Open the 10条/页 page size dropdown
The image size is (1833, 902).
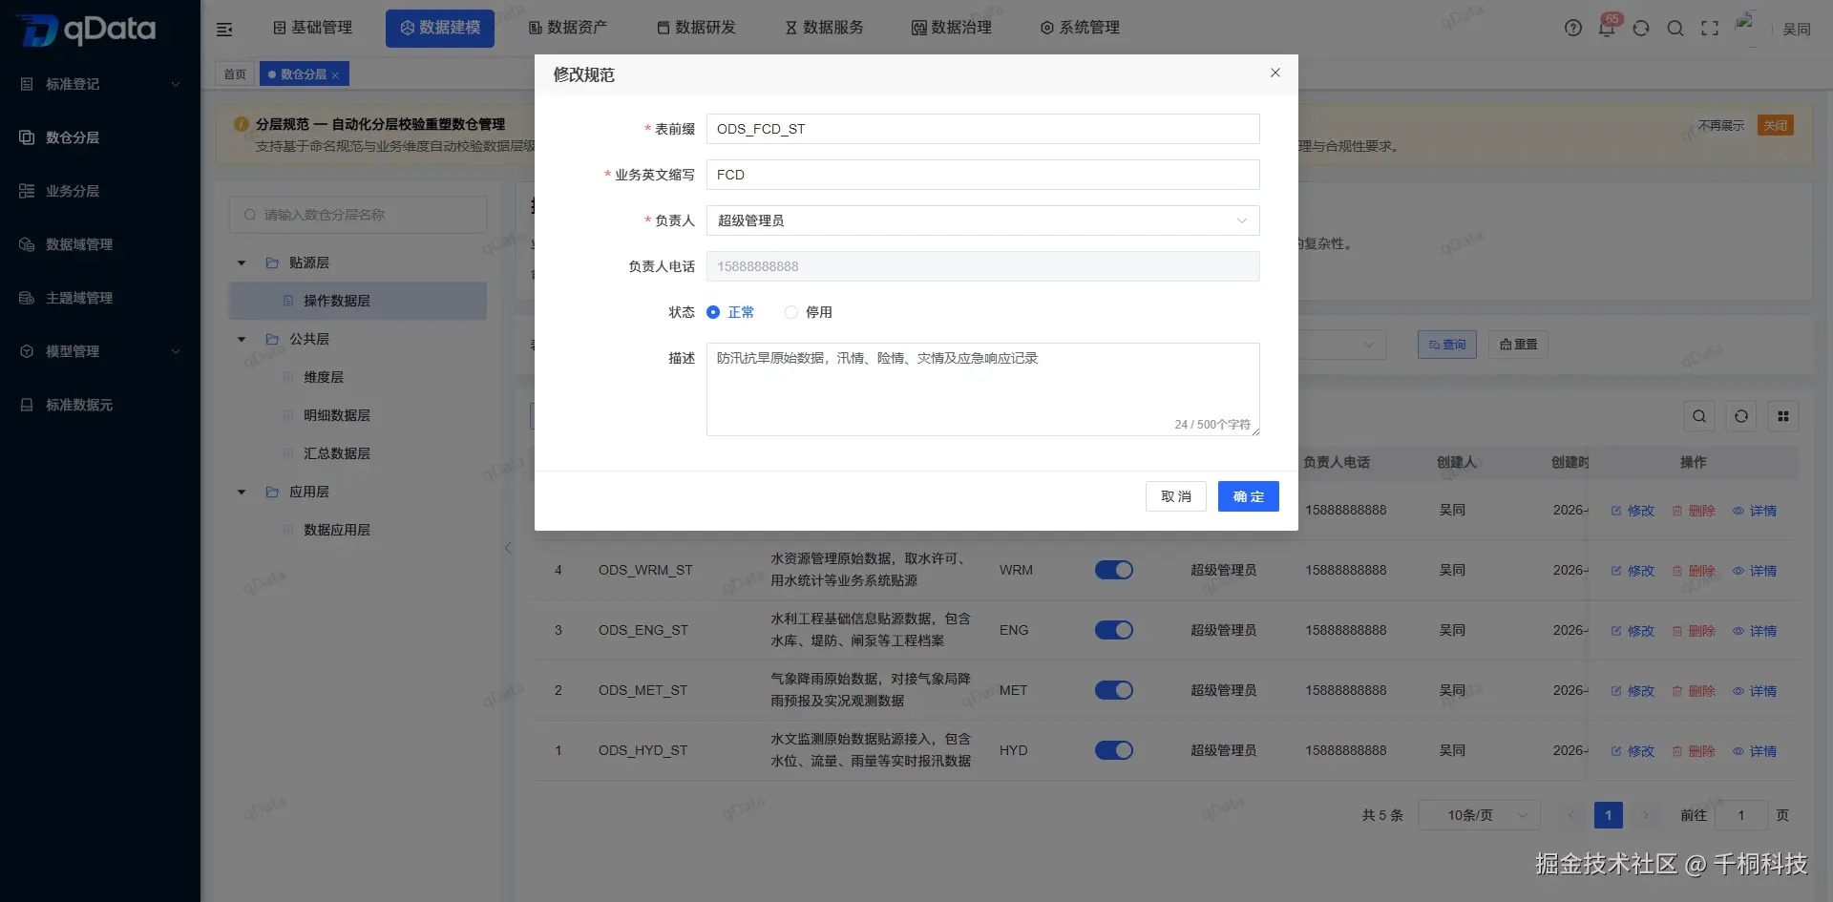[x=1479, y=815]
